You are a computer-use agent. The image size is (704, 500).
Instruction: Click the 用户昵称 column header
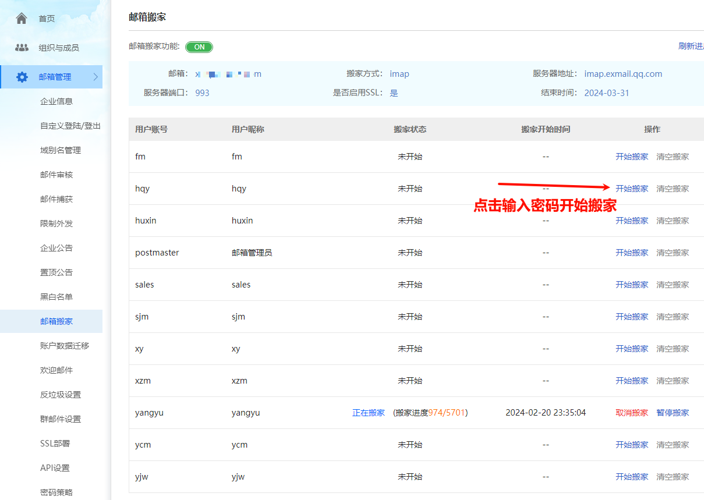pyautogui.click(x=248, y=129)
